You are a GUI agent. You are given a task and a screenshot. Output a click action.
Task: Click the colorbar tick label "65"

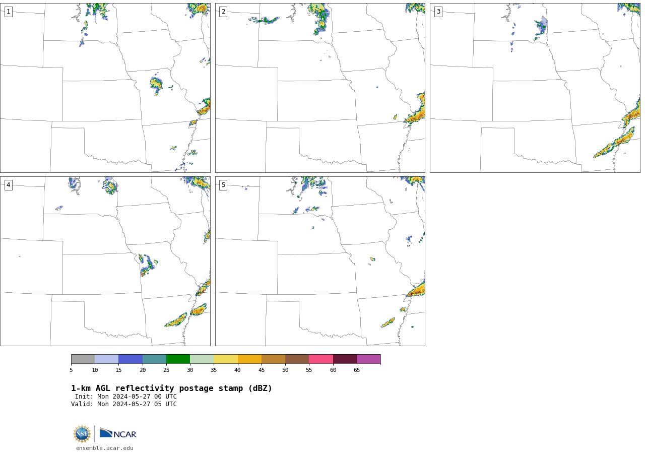(x=357, y=370)
